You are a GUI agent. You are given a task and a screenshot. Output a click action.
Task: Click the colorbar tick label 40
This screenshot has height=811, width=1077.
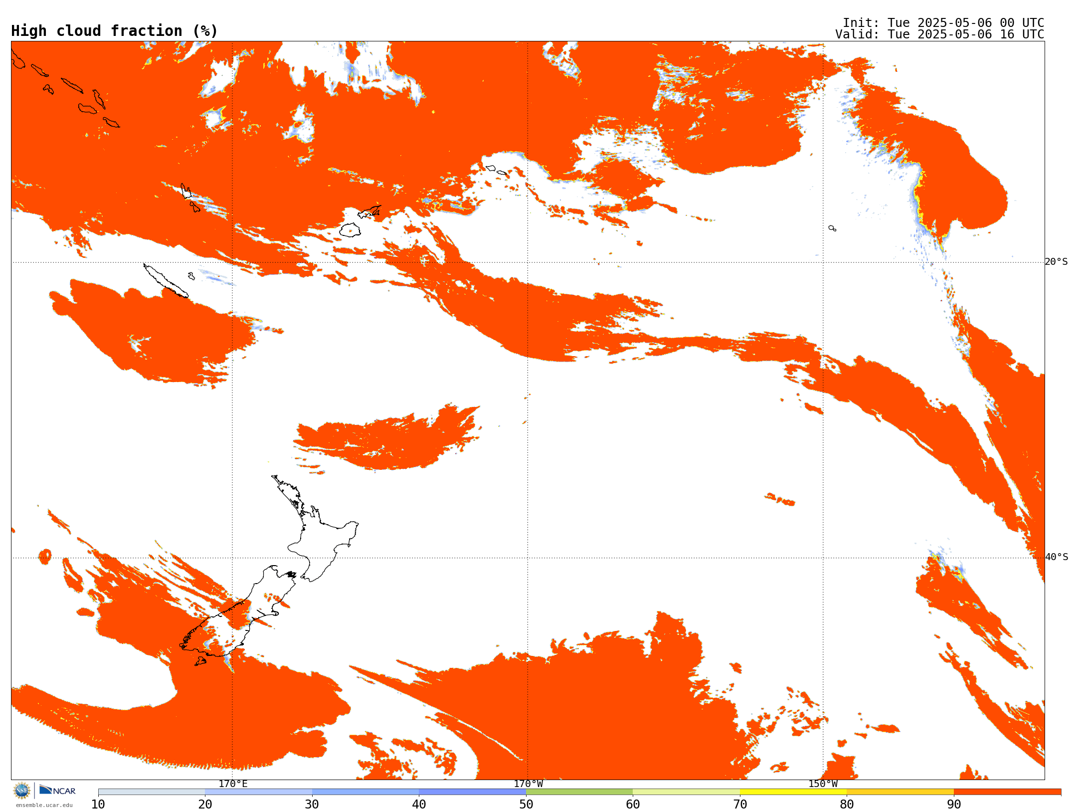(x=419, y=805)
